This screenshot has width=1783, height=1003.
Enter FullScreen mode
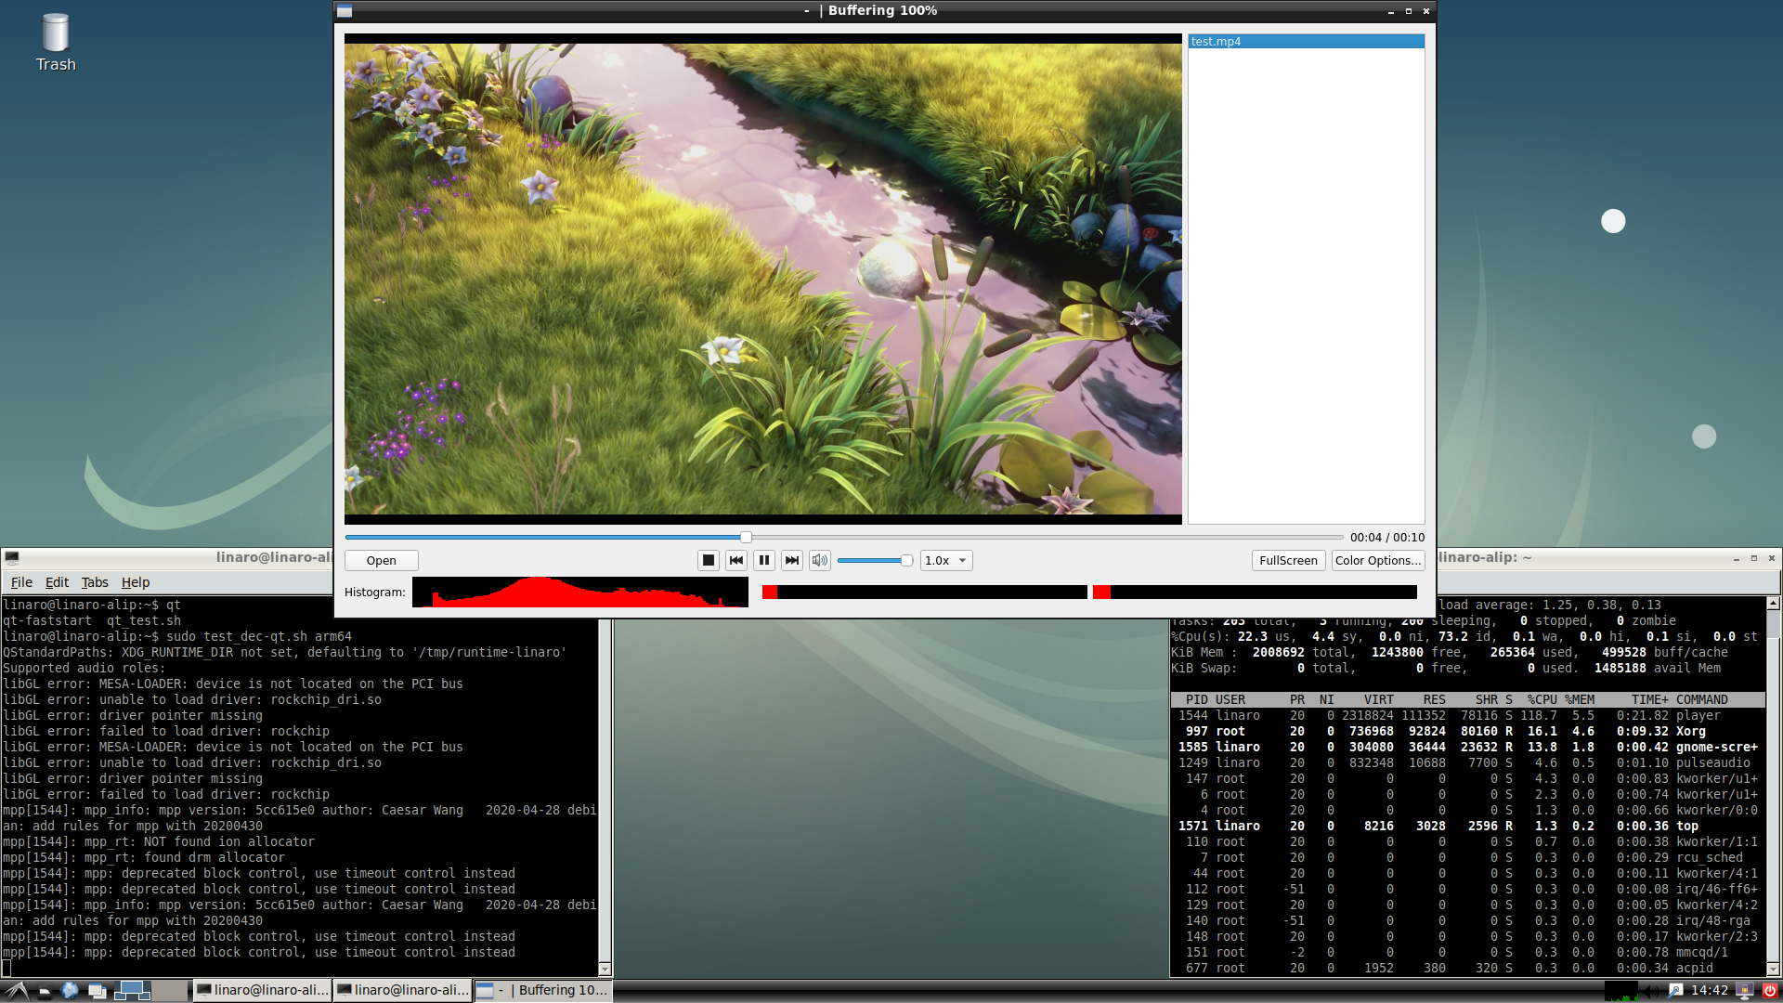click(1288, 560)
